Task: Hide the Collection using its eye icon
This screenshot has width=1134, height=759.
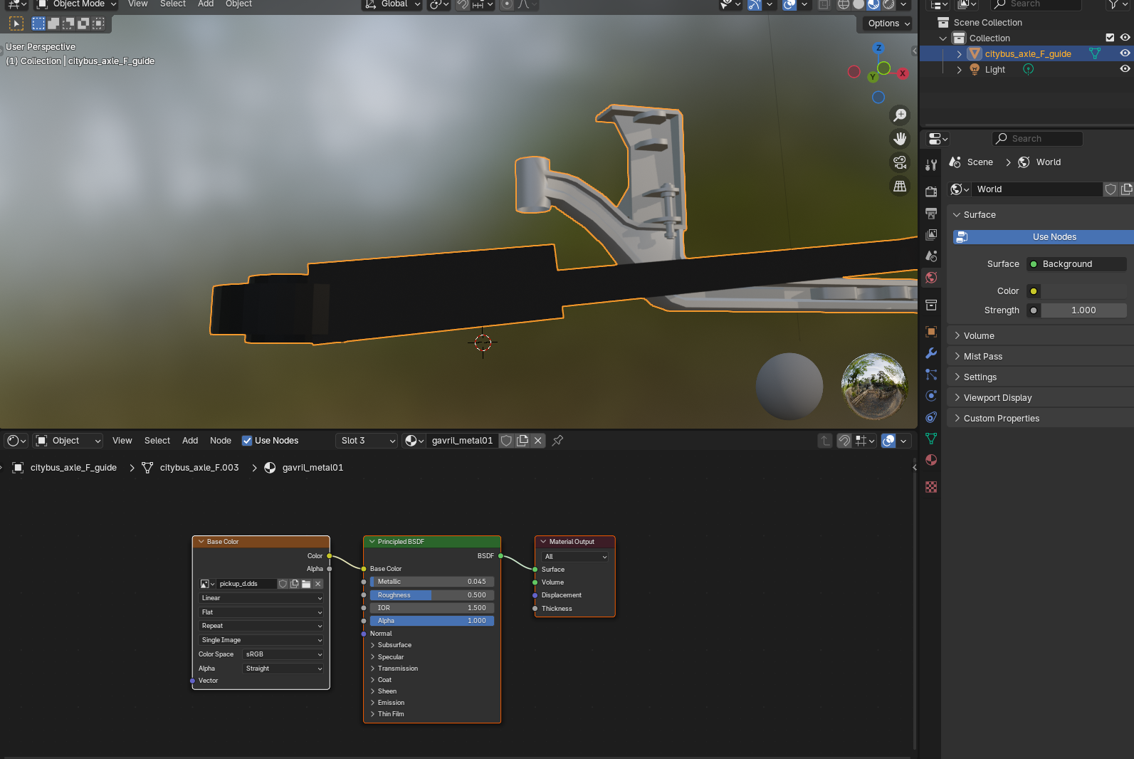Action: point(1125,38)
